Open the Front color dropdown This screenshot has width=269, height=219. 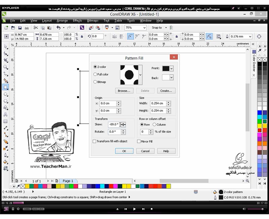171,68
